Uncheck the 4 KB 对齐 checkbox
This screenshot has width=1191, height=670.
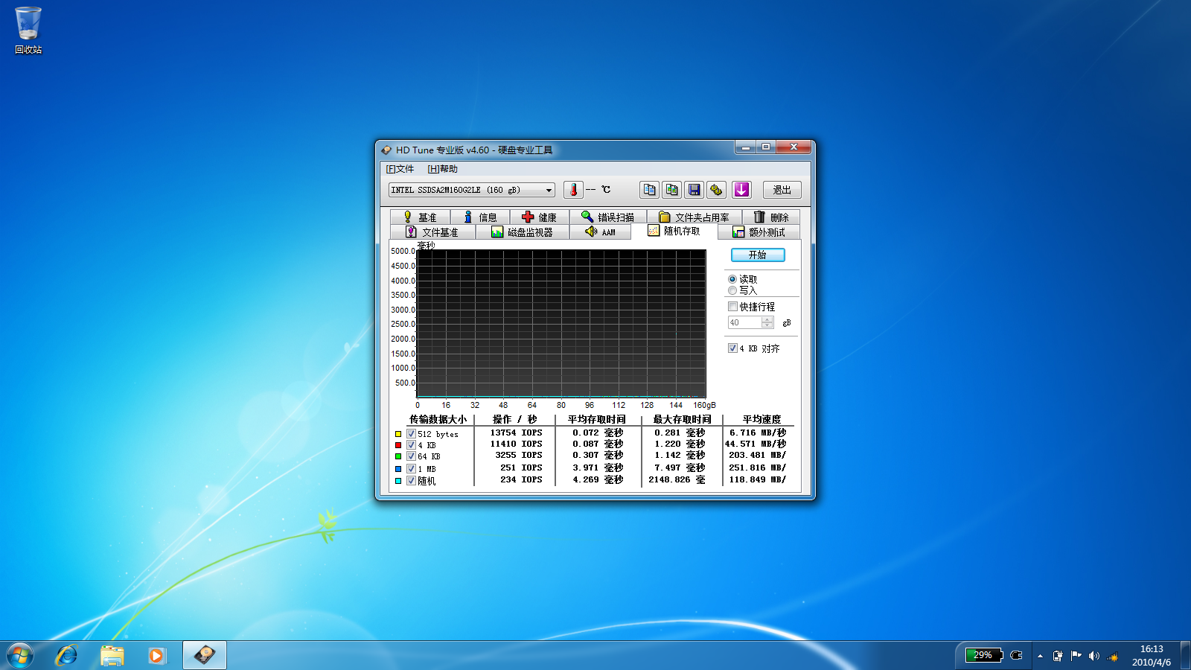[732, 348]
